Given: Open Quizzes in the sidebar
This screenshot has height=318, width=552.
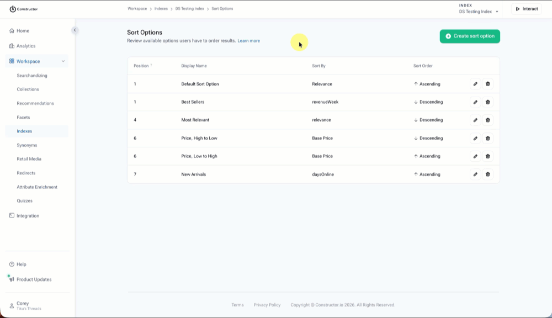Looking at the screenshot, I should click(x=25, y=201).
